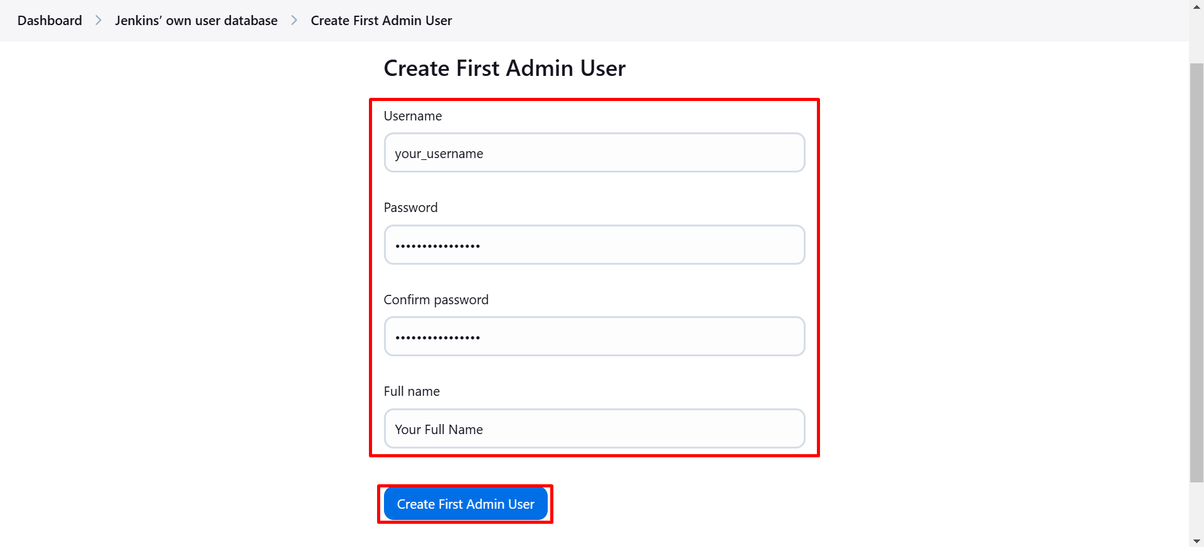The image size is (1204, 547).
Task: Click the Password field label
Action: 410,207
